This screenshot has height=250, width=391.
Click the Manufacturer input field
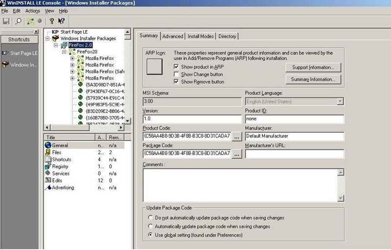[295, 136]
